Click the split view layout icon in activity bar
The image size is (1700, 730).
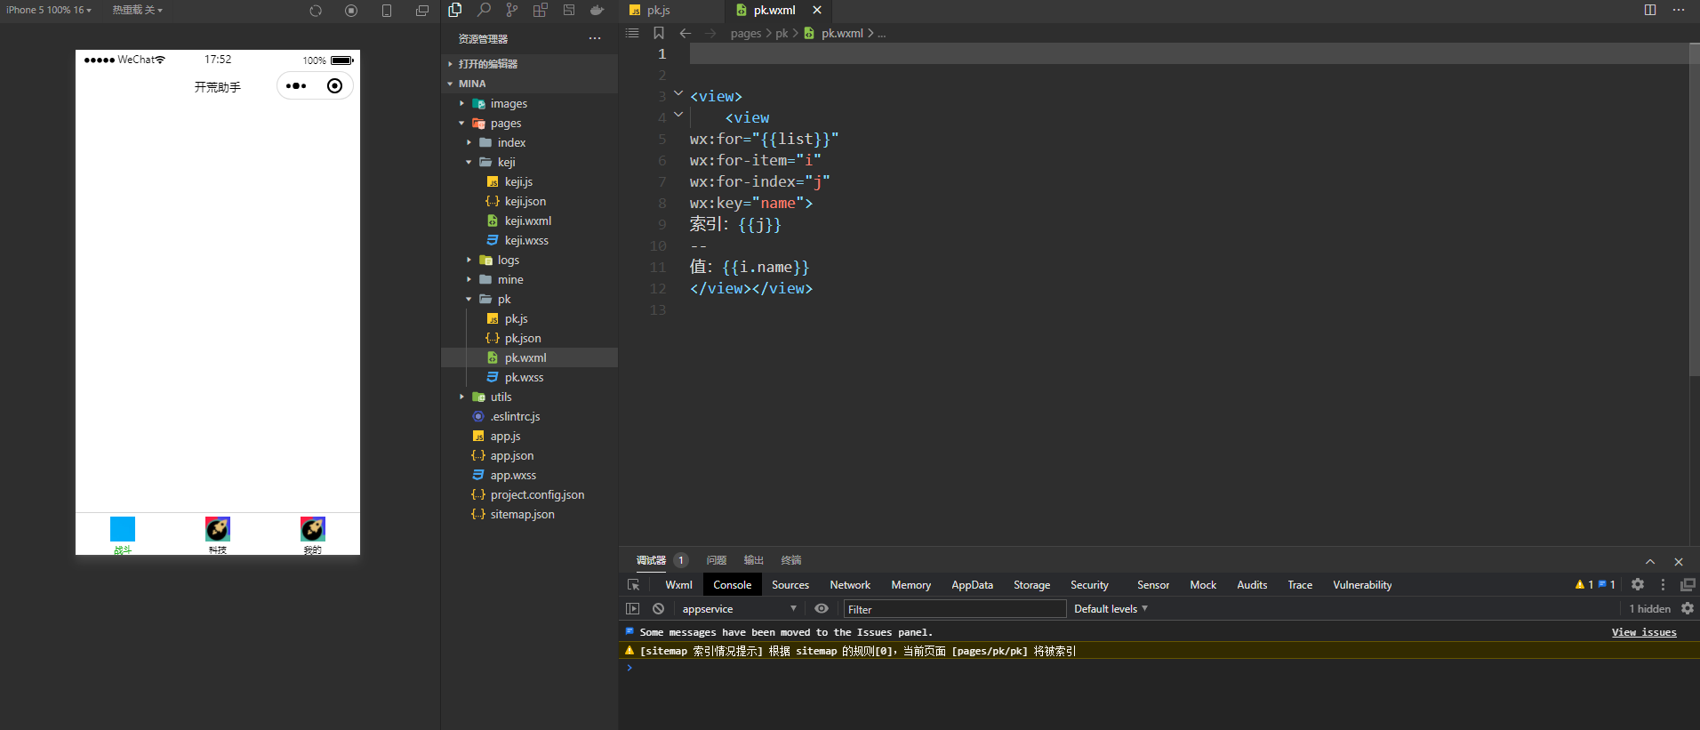pyautogui.click(x=569, y=10)
